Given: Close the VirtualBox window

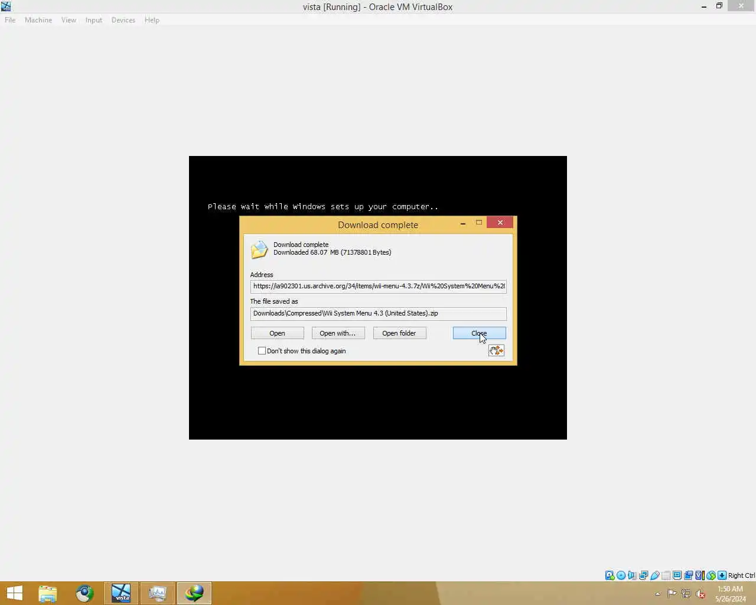Looking at the screenshot, I should (x=741, y=6).
